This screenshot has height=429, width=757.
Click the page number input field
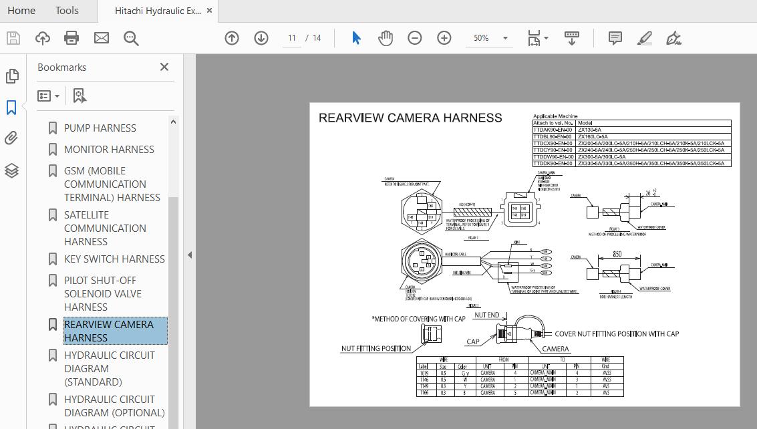click(292, 38)
